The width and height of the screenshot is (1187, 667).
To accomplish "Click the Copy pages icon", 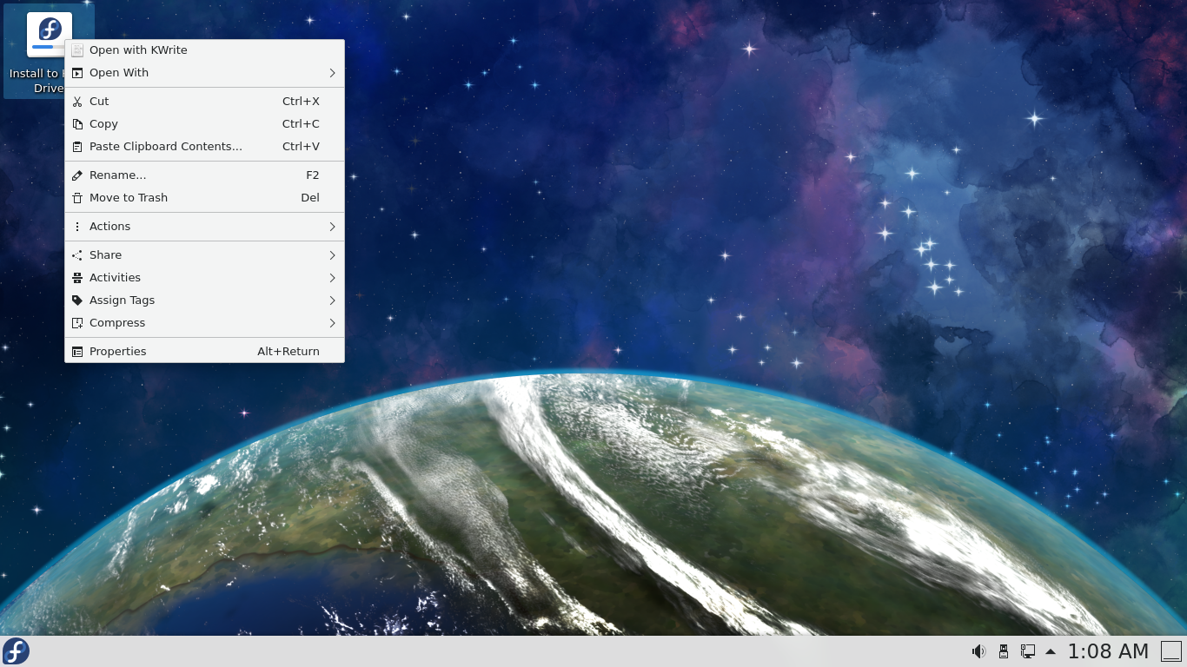I will click(77, 124).
